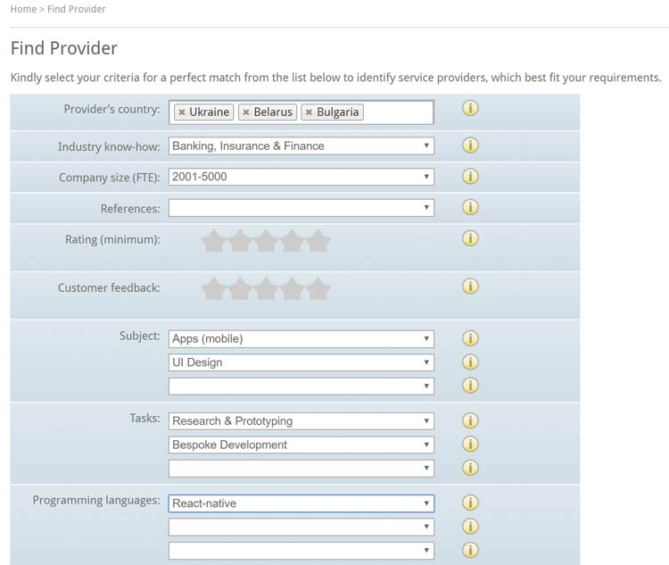Open the empty References dropdown
Image resolution: width=669 pixels, height=565 pixels.
click(301, 208)
